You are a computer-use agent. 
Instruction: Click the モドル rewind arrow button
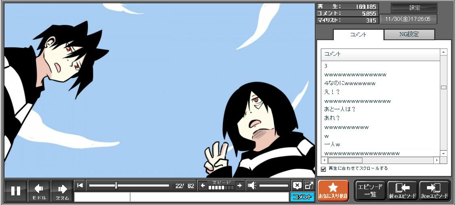click(x=39, y=191)
